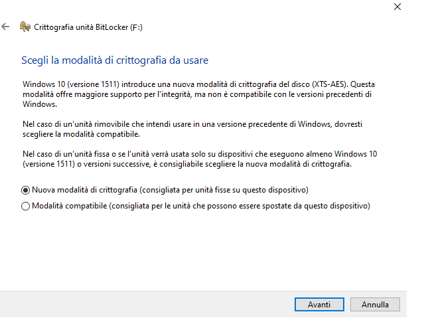
Task: Cancel the wizard with the Annulla button
Action: [375, 305]
